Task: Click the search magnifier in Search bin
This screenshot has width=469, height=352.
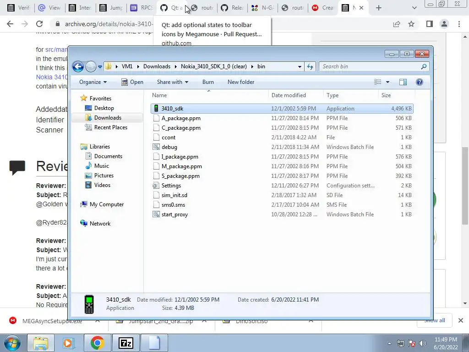Action: point(424,66)
